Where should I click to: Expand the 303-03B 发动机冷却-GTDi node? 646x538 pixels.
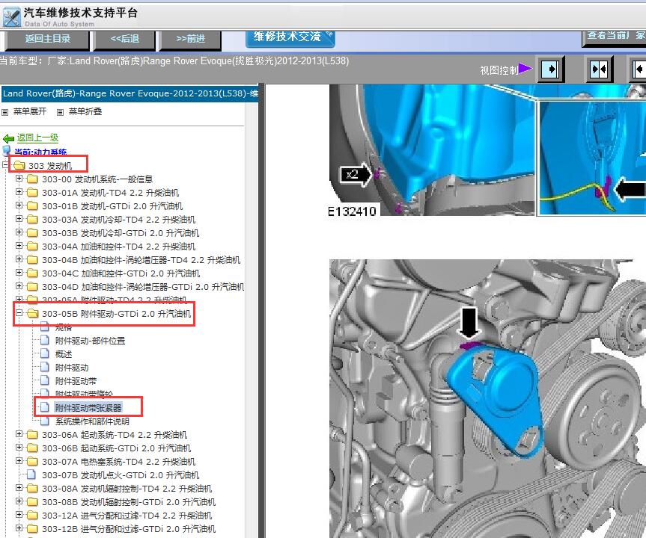pyautogui.click(x=19, y=232)
